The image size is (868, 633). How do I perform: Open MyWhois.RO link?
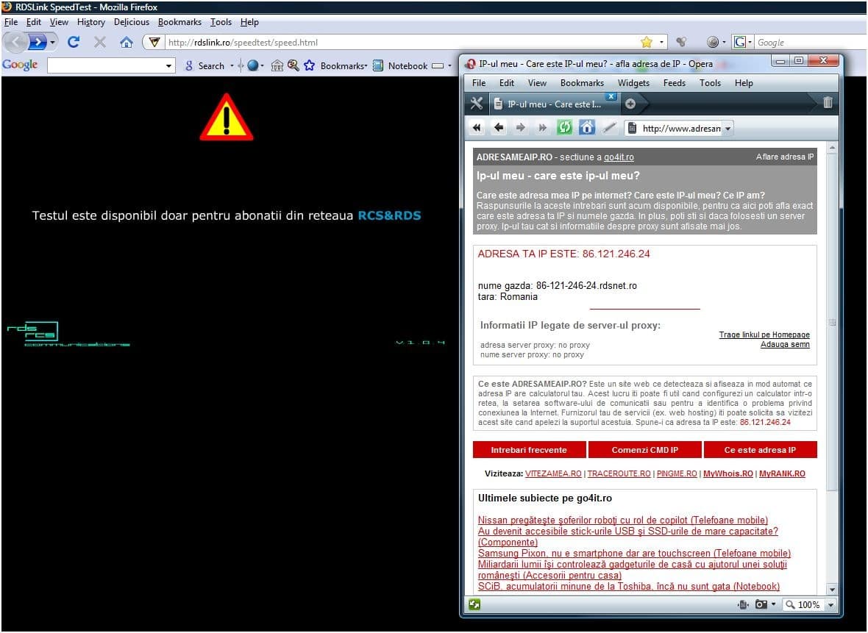click(x=728, y=473)
